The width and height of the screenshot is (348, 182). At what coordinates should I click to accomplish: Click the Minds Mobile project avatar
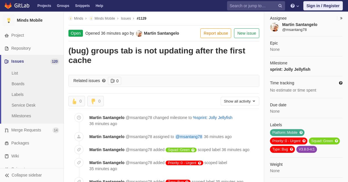[x=9, y=20]
